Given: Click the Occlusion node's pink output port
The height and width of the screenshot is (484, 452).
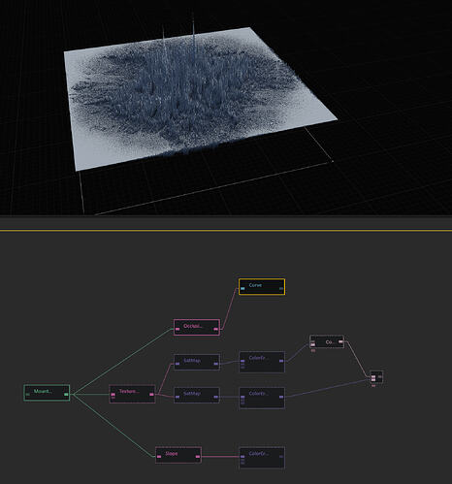Looking at the screenshot, I should (215, 329).
